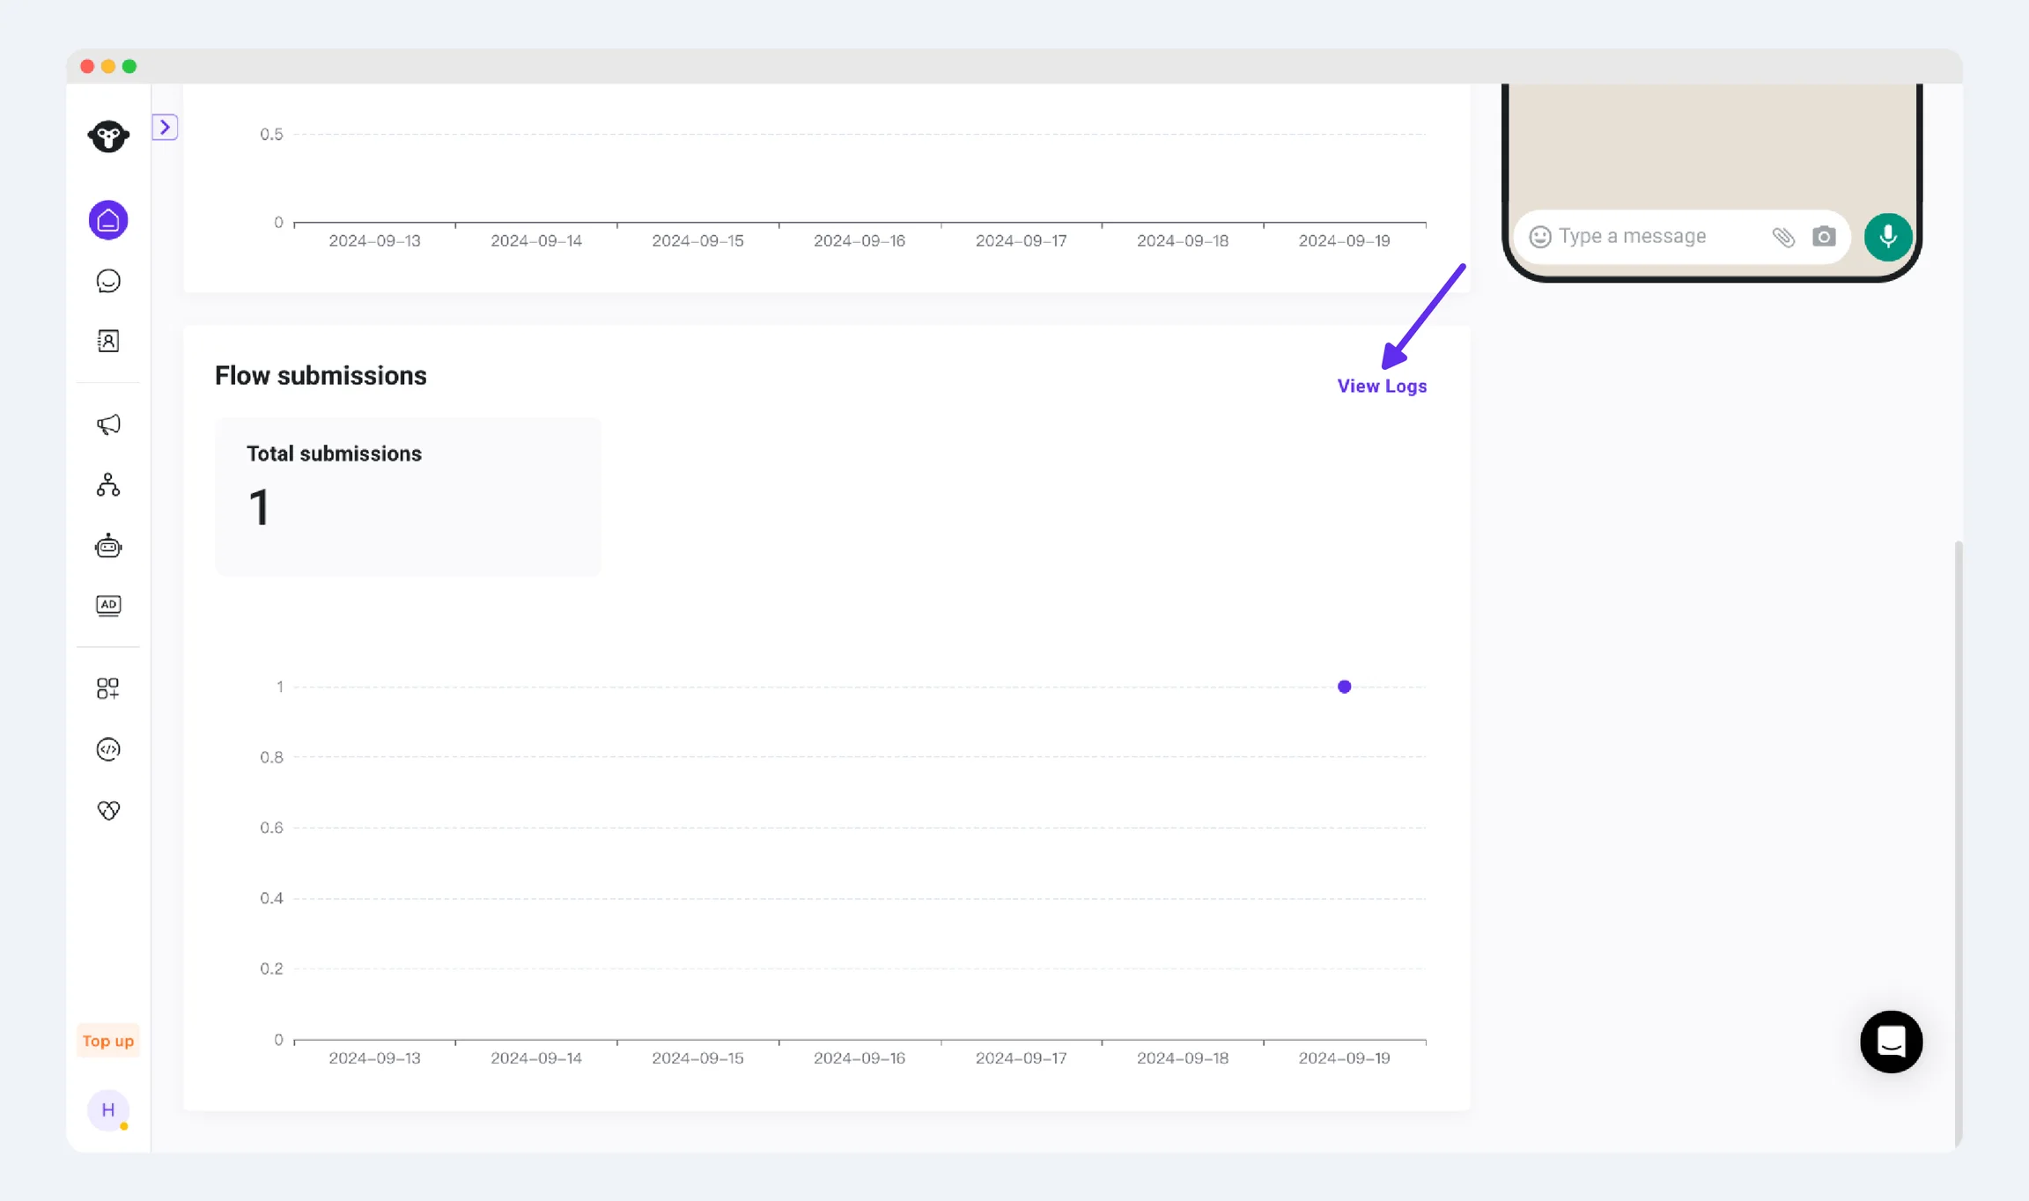Open the heart icon in sidebar
The width and height of the screenshot is (2029, 1201).
point(108,810)
